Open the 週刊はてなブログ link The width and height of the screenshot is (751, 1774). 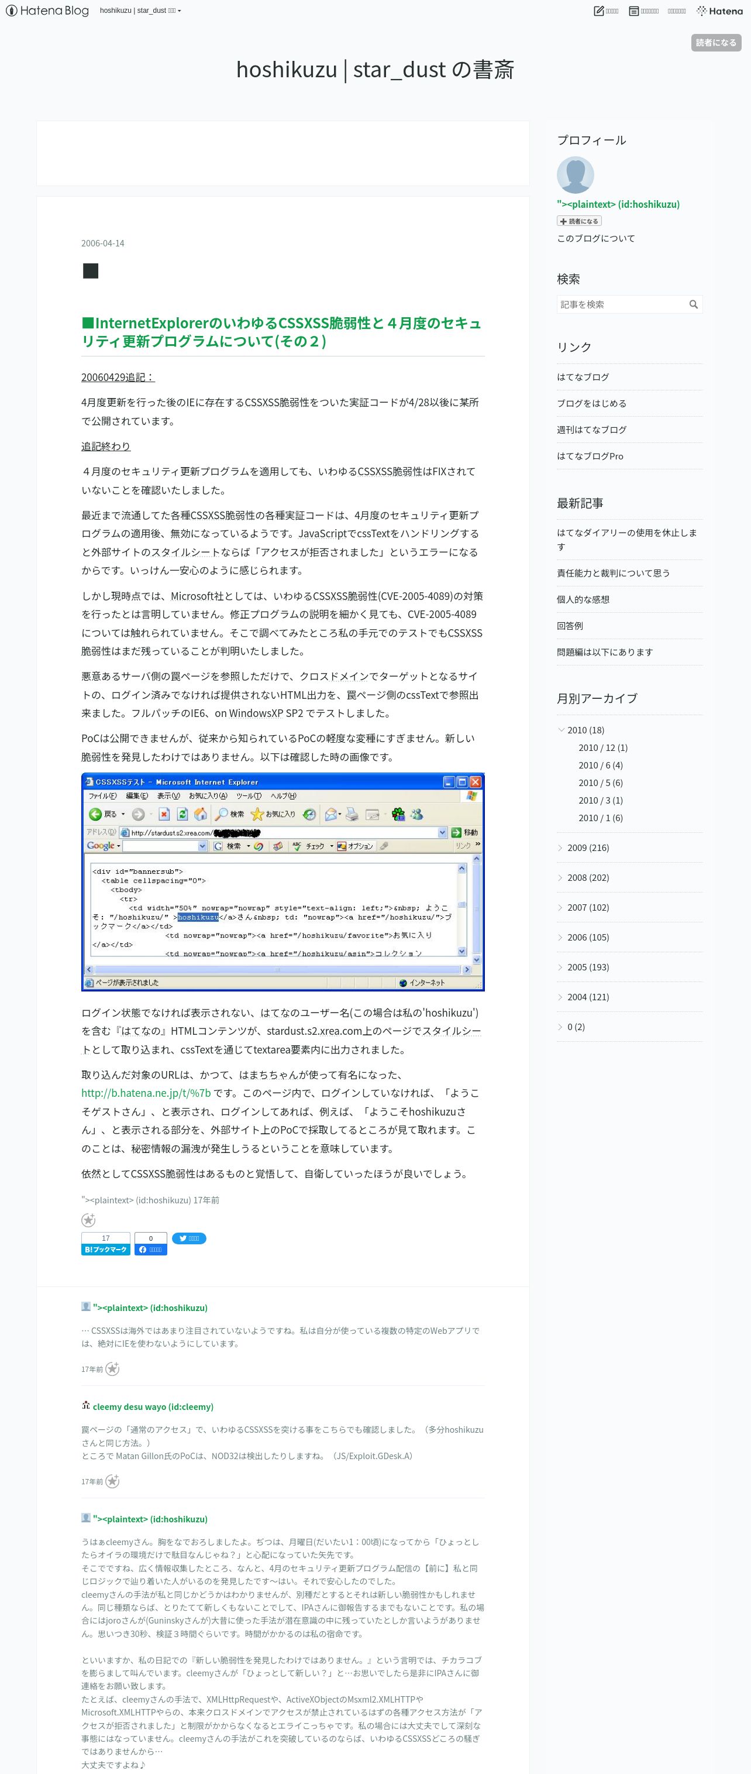pos(591,430)
